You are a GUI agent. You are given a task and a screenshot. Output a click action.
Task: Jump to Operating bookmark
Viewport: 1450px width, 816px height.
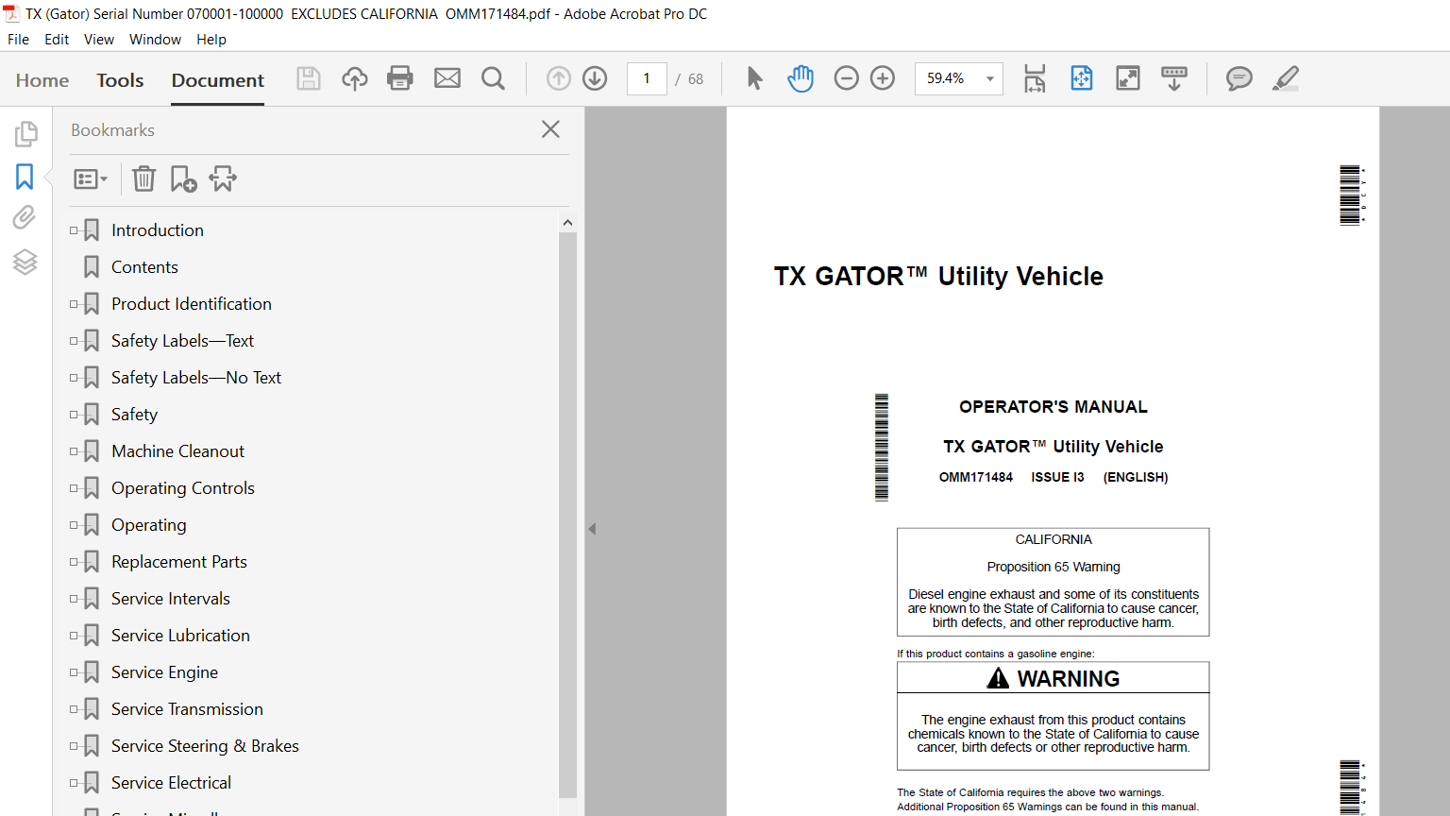click(x=149, y=525)
